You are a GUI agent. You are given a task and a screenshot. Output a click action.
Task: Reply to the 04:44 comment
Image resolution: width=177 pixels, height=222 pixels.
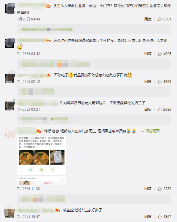(148, 19)
